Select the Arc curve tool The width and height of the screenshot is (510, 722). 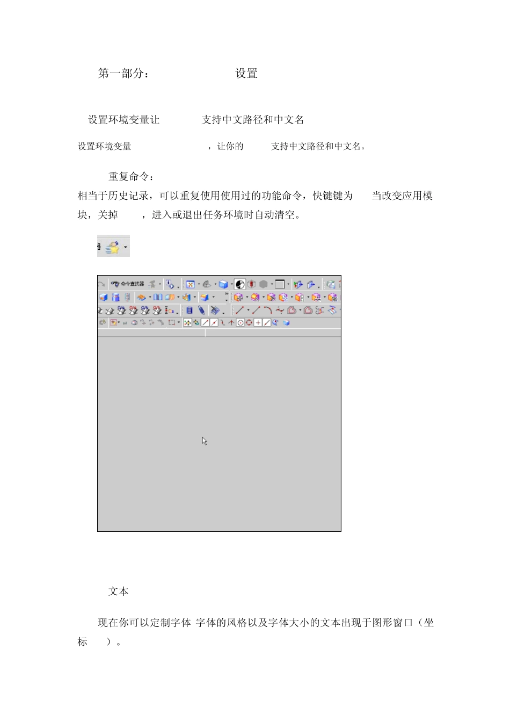pos(268,310)
